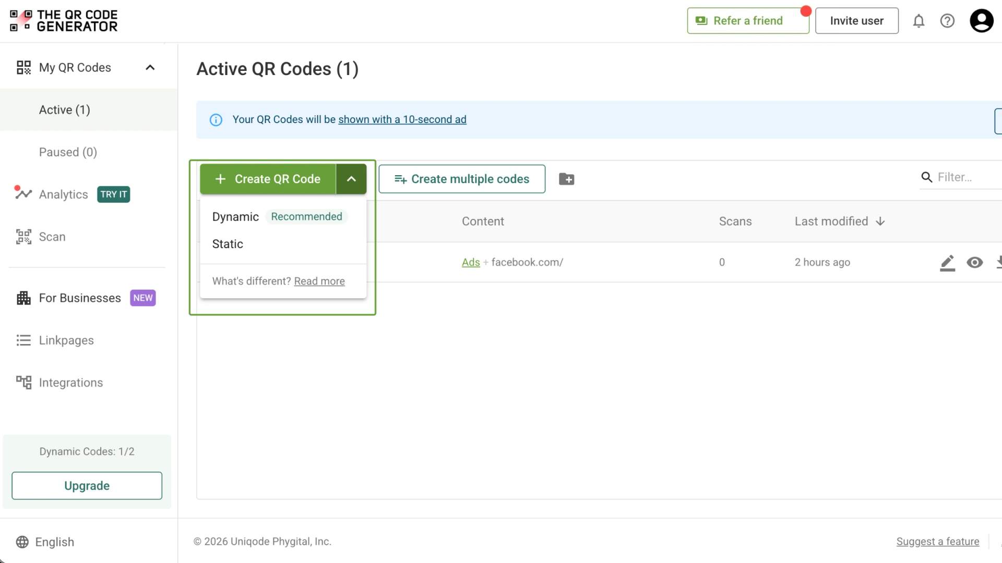Open the user profile avatar
Viewport: 1002px width, 563px height.
[x=982, y=21]
